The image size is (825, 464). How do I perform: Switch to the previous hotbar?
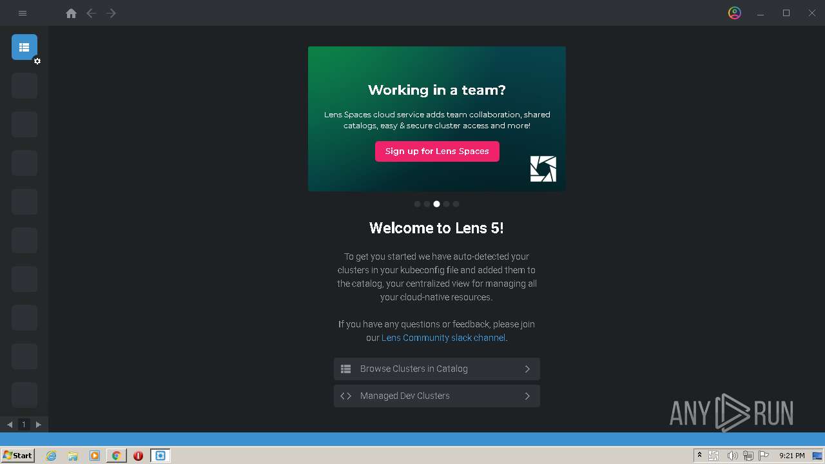[10, 424]
